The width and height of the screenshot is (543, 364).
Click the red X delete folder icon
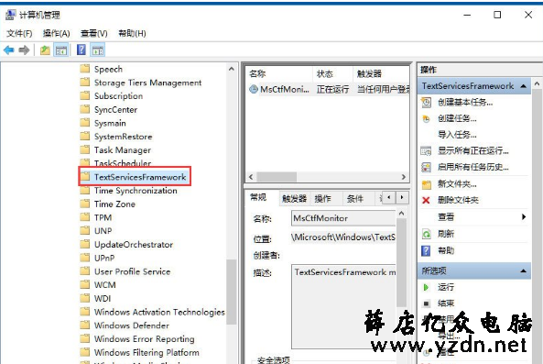(426, 200)
